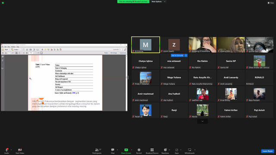Open the Edit menu in Acrobat
276x155 pixels.
tap(6, 47)
